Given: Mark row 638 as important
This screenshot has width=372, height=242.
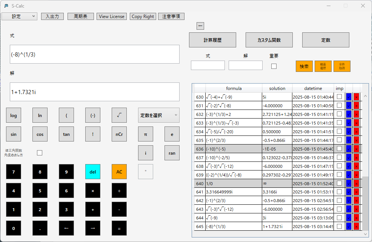Looking at the screenshot, I should pyautogui.click(x=339, y=166).
